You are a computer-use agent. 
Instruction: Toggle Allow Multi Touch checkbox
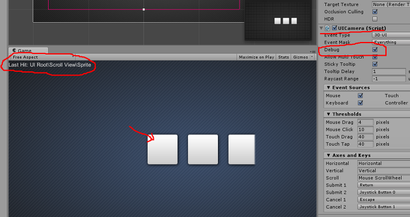[x=375, y=57]
